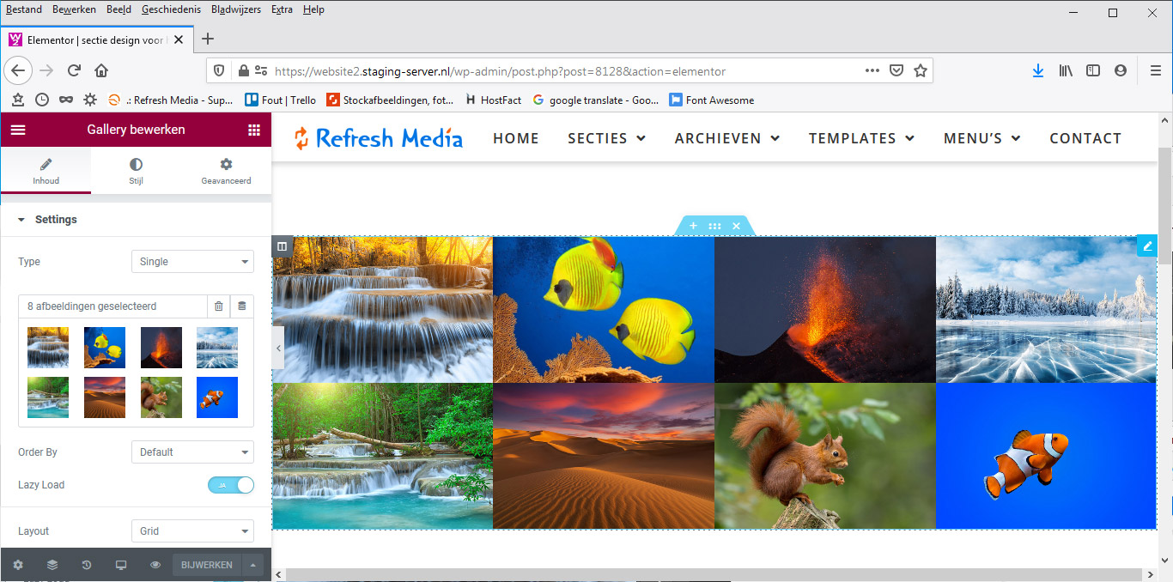
Task: Open the Order By dropdown
Action: click(192, 452)
